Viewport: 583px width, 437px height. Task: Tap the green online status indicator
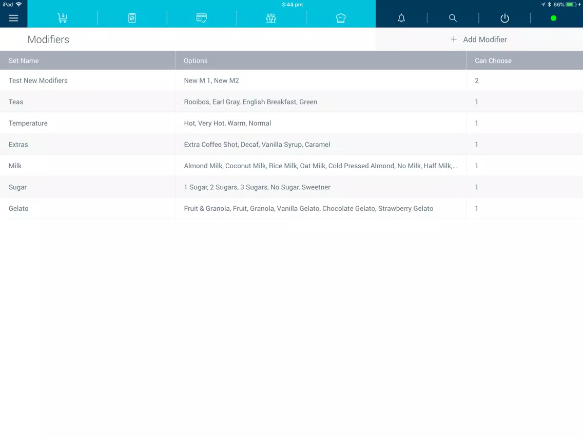553,18
